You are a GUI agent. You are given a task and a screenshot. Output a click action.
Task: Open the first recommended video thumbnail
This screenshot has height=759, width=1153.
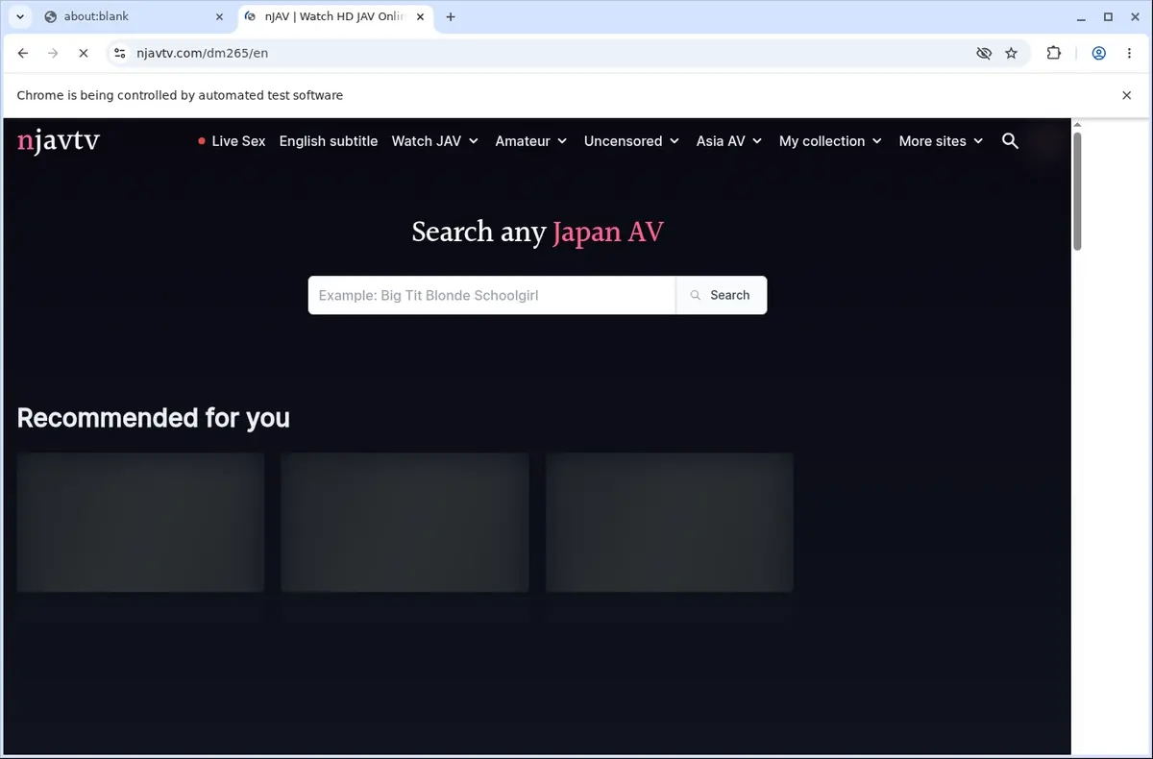click(140, 523)
